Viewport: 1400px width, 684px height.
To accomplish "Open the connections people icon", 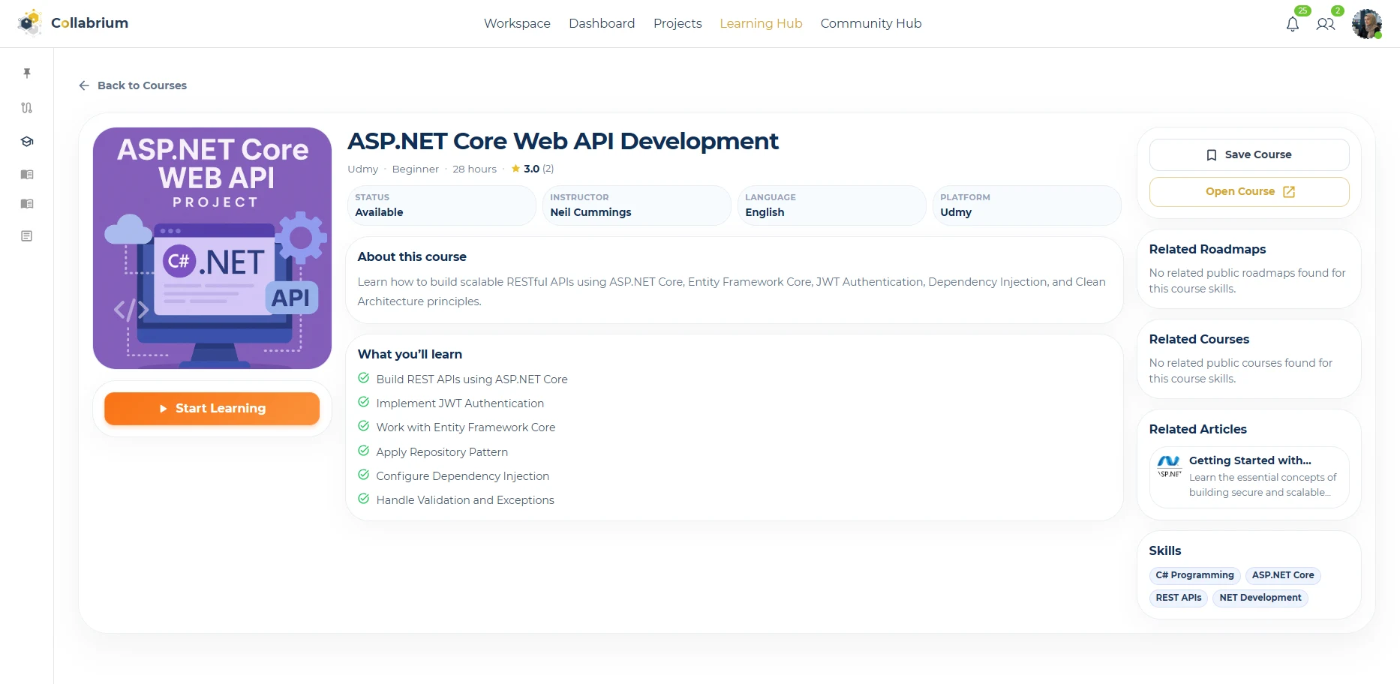I will click(x=1326, y=24).
